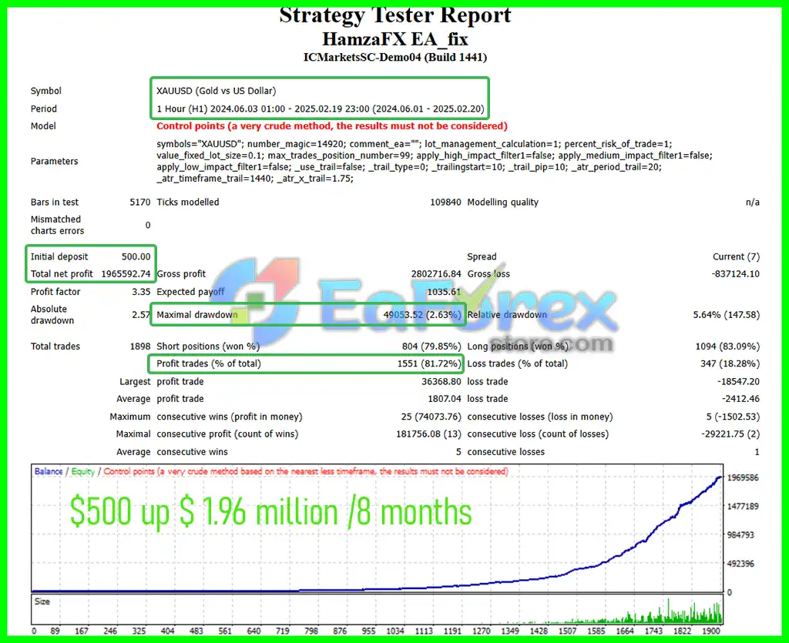The height and width of the screenshot is (643, 789).
Task: Click the 'Ticks modelled' label
Action: [x=188, y=202]
